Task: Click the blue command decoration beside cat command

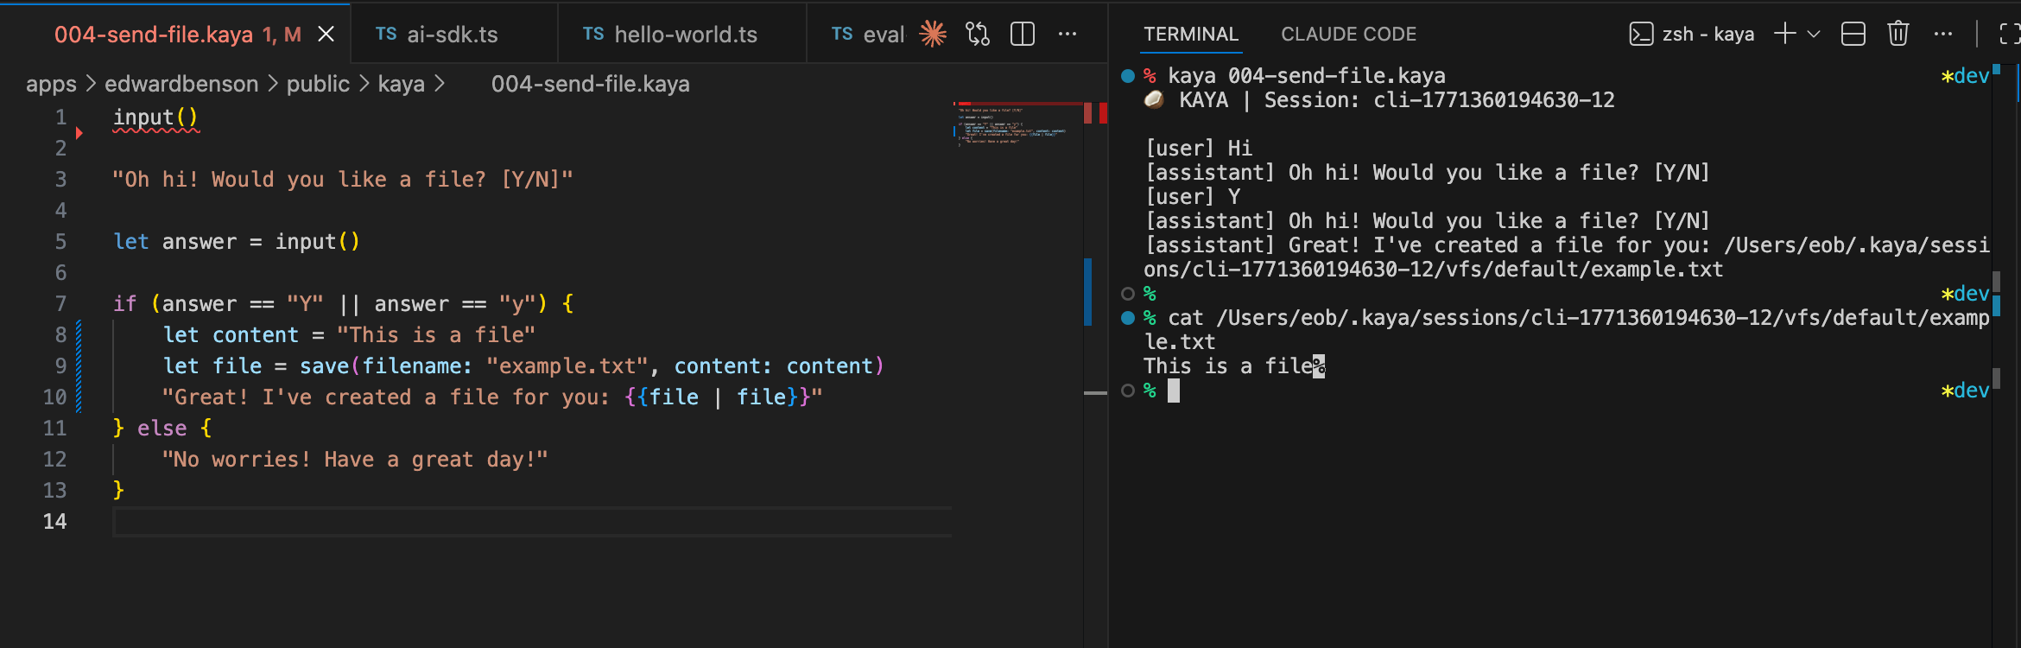Action: [1127, 318]
